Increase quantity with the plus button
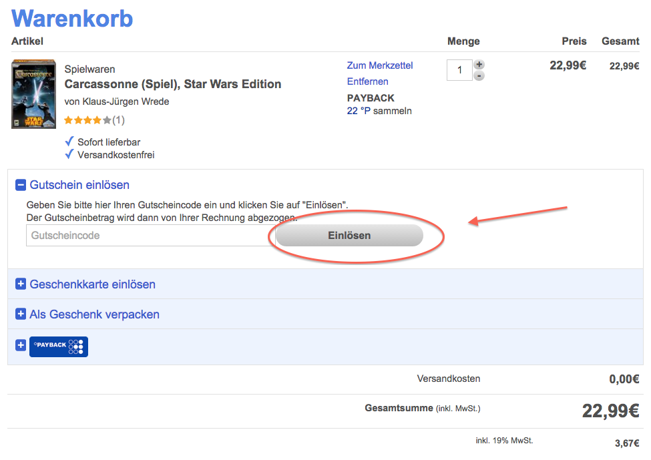The width and height of the screenshot is (651, 460). (x=479, y=65)
